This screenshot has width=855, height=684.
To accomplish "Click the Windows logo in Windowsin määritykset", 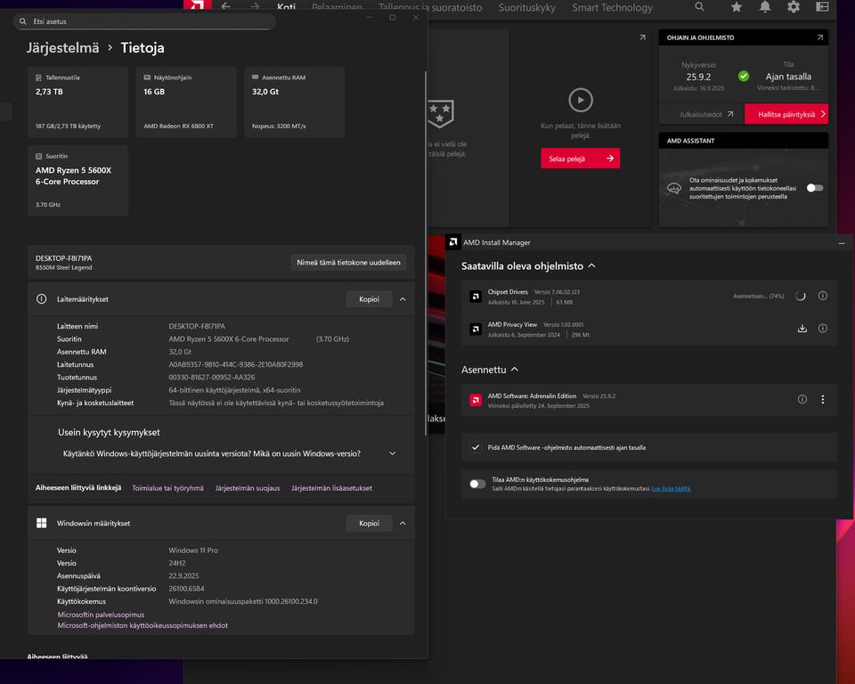I will [x=42, y=523].
